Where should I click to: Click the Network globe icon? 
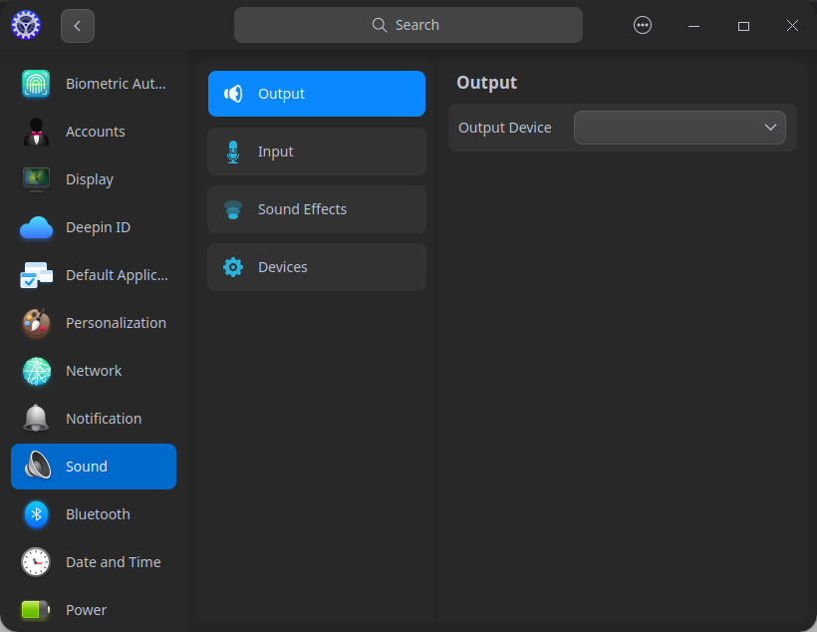point(36,371)
